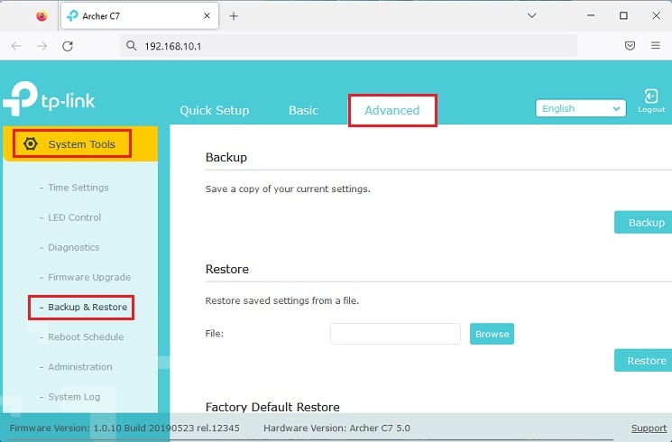Open a new browser tab
This screenshot has width=672, height=442.
click(234, 16)
